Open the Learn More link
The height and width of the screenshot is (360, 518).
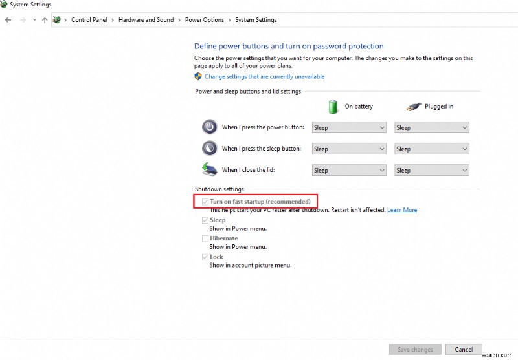(401, 210)
